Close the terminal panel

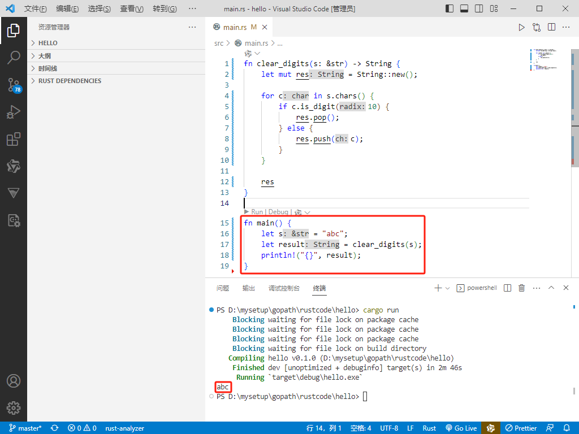566,288
